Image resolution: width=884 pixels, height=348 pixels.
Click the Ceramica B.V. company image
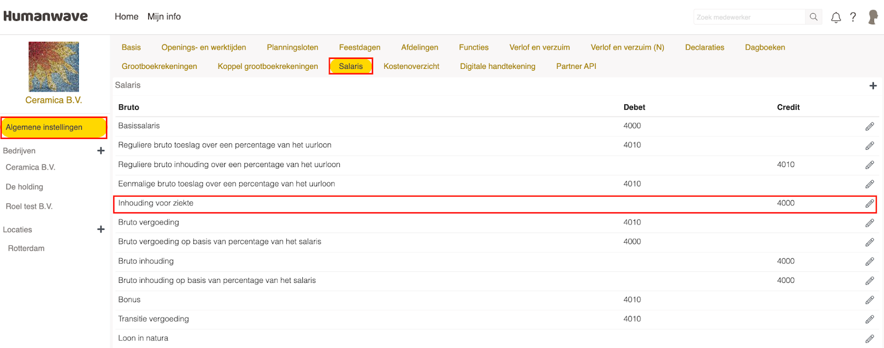click(x=54, y=67)
